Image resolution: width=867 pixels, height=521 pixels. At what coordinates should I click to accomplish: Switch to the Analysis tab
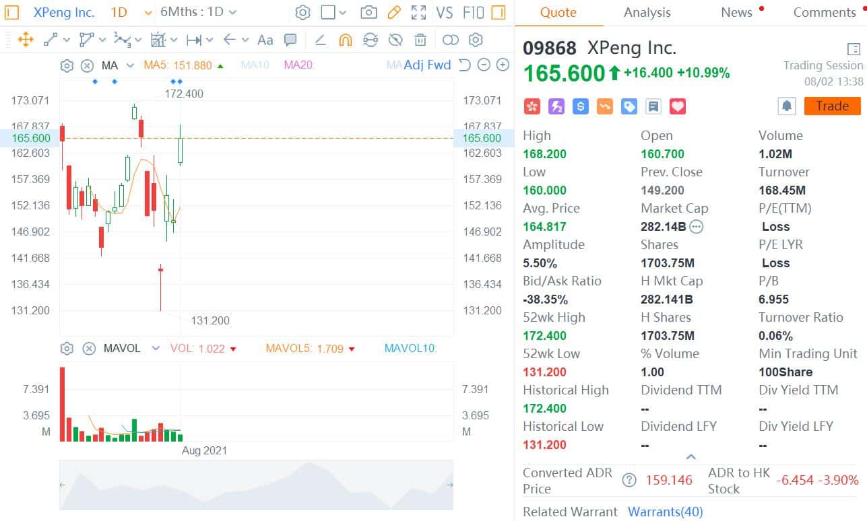tap(646, 12)
